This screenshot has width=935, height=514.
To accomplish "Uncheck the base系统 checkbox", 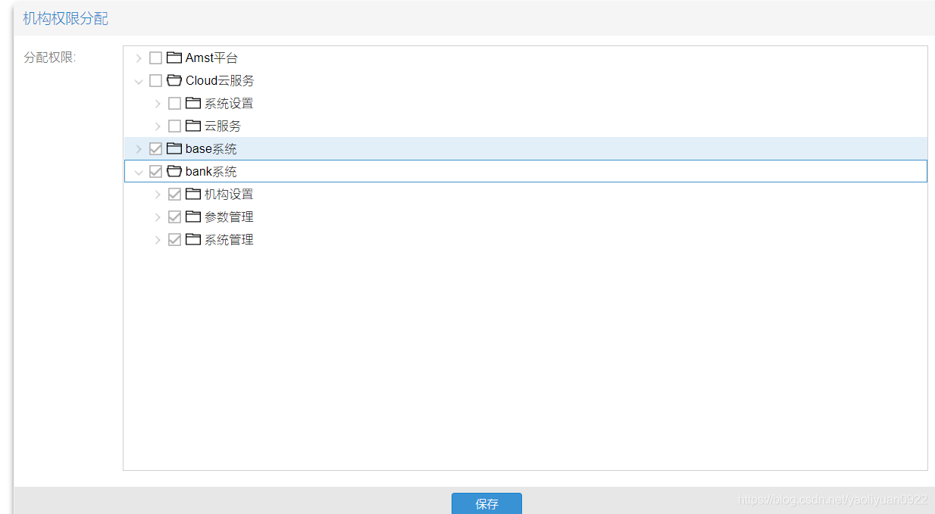I will 155,148.
